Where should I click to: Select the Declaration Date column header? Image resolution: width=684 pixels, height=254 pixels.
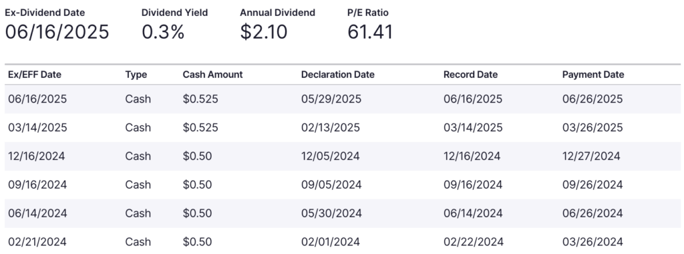[337, 75]
